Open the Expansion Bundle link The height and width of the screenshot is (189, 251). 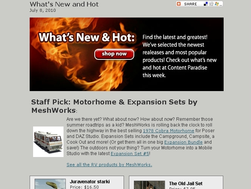coord(183,142)
